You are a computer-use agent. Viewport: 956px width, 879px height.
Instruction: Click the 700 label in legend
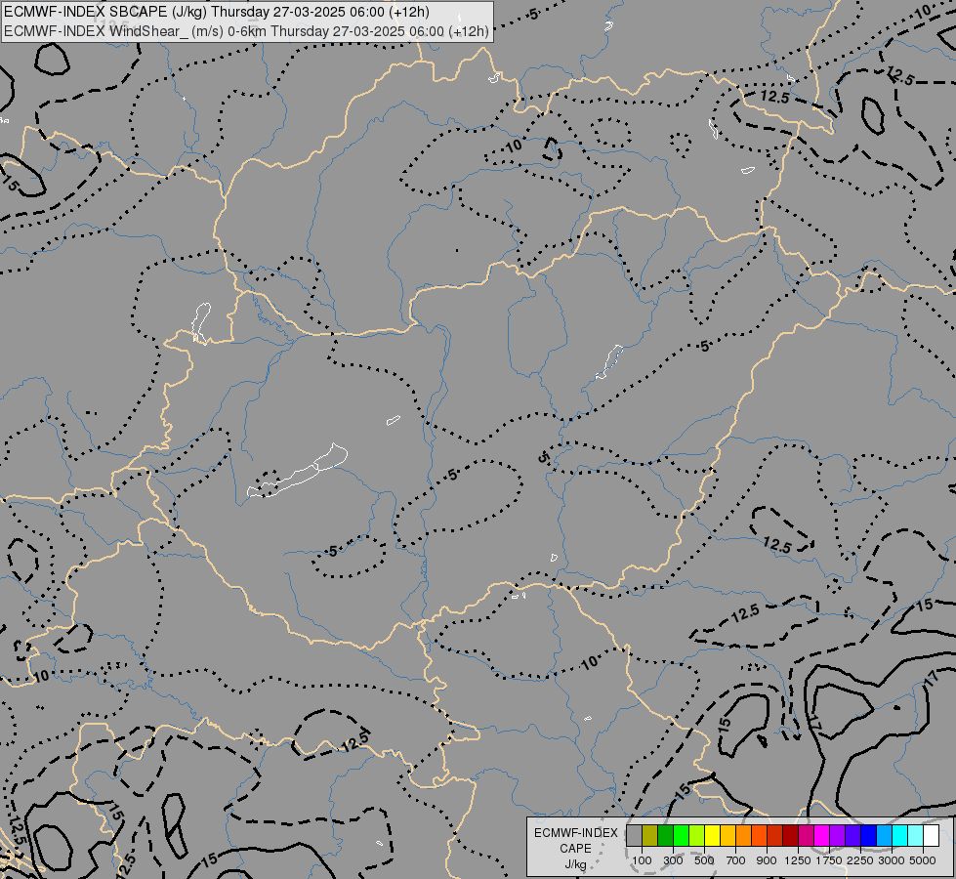[x=736, y=860]
